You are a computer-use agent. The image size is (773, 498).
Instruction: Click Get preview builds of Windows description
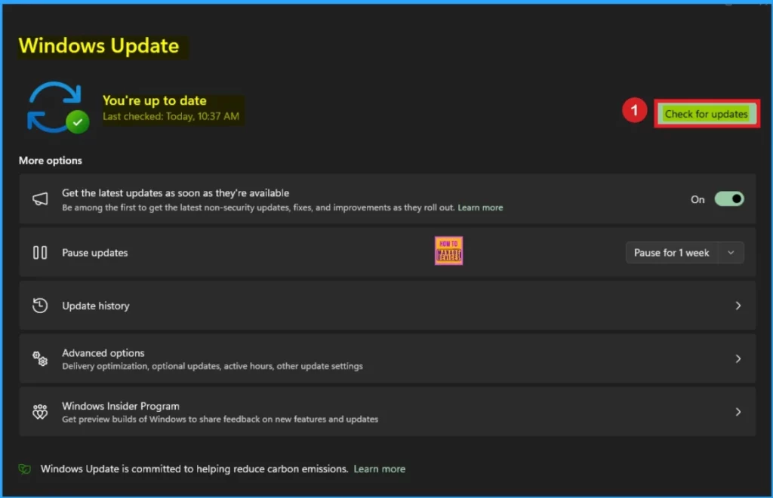220,420
